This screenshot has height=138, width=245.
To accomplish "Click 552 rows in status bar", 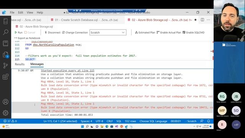I will 130,121.
